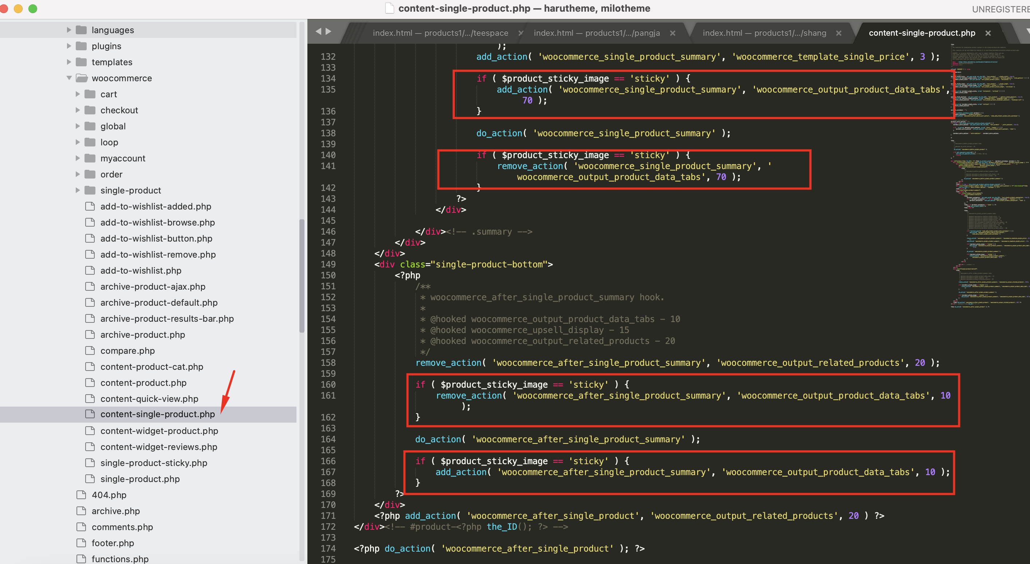This screenshot has width=1030, height=564.
Task: Click file icon of functions.php
Action: point(82,559)
